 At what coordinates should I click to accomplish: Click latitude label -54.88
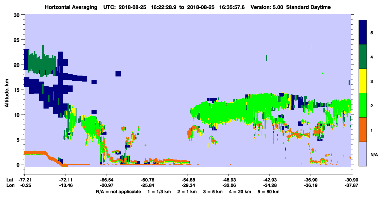(x=188, y=180)
